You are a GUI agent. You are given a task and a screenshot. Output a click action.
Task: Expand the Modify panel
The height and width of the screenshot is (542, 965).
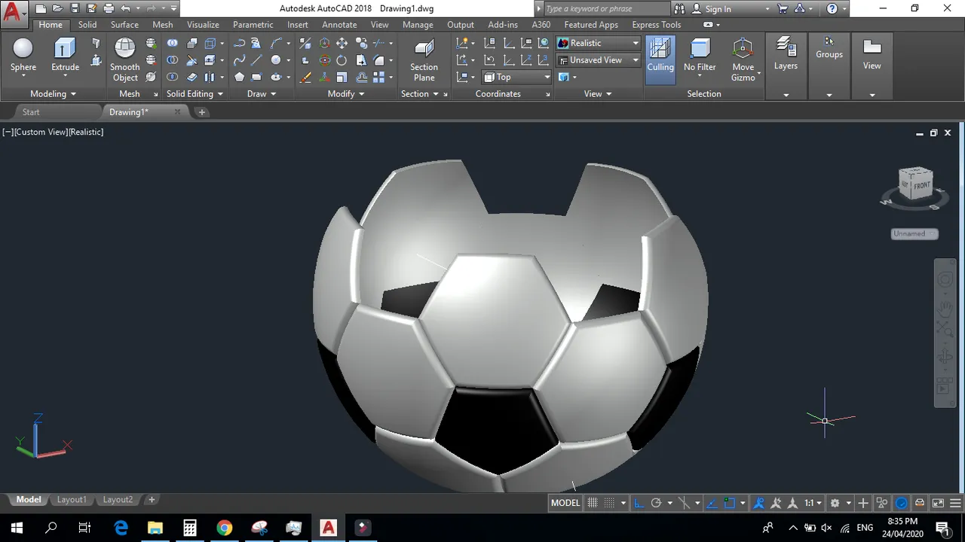[346, 94]
